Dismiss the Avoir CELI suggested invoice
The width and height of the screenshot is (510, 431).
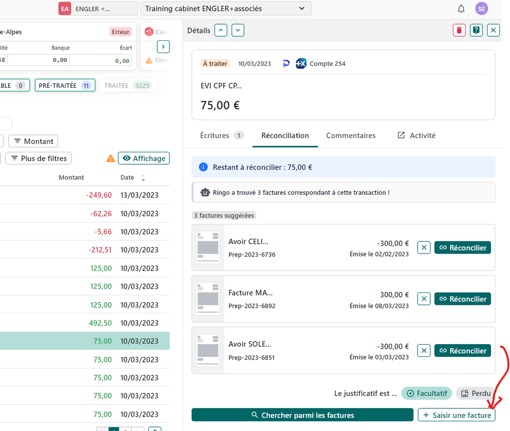point(424,247)
